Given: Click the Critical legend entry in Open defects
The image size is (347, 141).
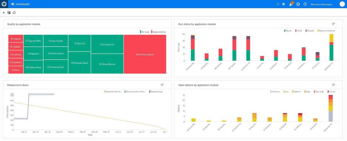Looking at the screenshot, I should pos(331,91).
